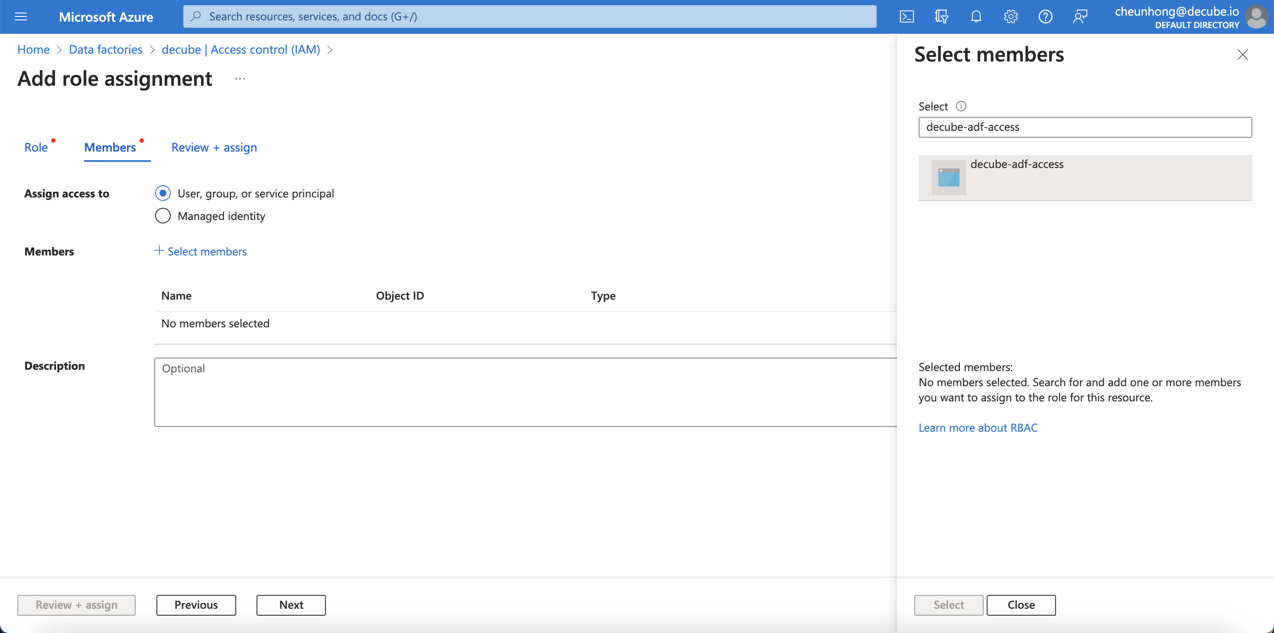Open portal settings gear
Viewport: 1274px width, 633px height.
pyautogui.click(x=1011, y=17)
